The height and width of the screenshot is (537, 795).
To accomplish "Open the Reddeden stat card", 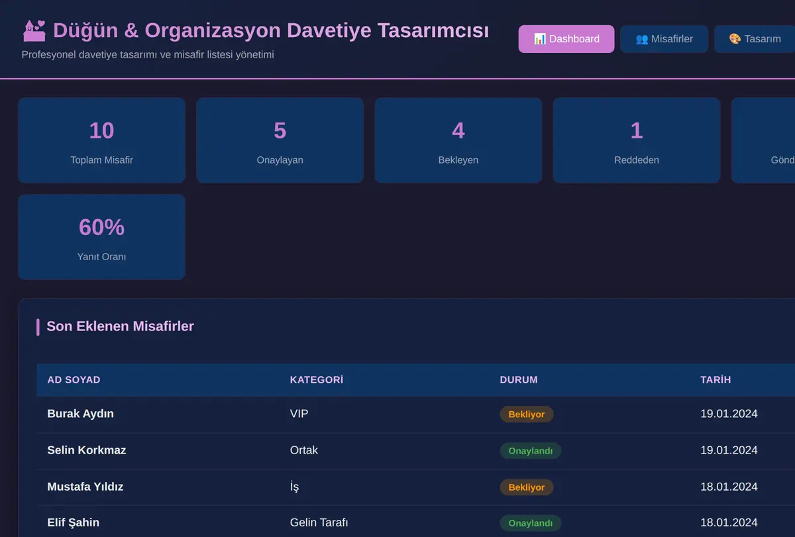I will click(637, 140).
